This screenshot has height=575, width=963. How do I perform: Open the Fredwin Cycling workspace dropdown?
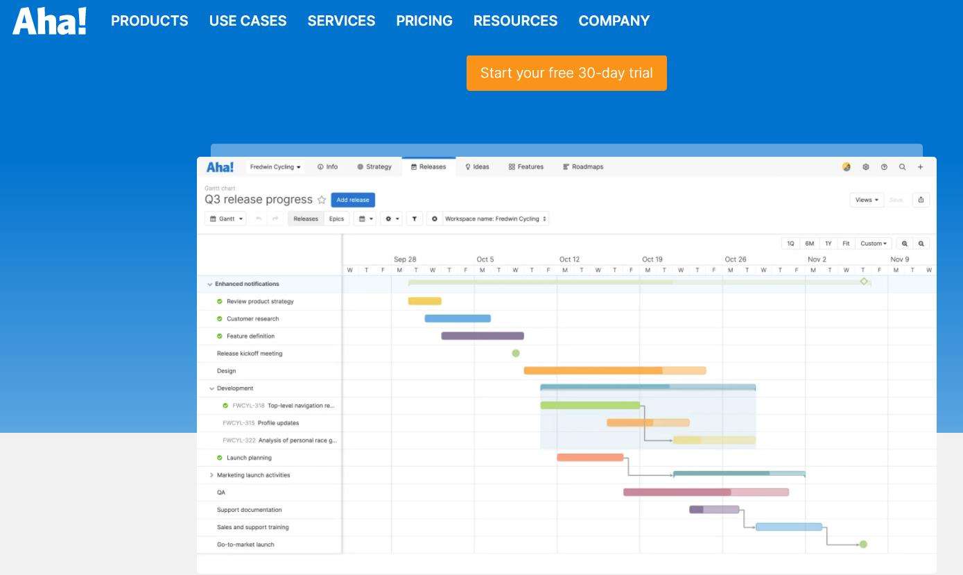(x=275, y=167)
